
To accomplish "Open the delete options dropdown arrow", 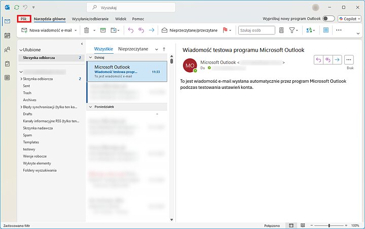I will 94,30.
